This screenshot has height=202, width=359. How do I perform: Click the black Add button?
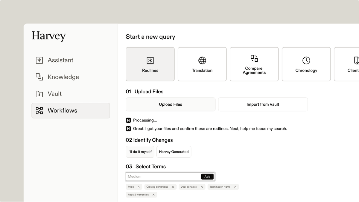[207, 177]
